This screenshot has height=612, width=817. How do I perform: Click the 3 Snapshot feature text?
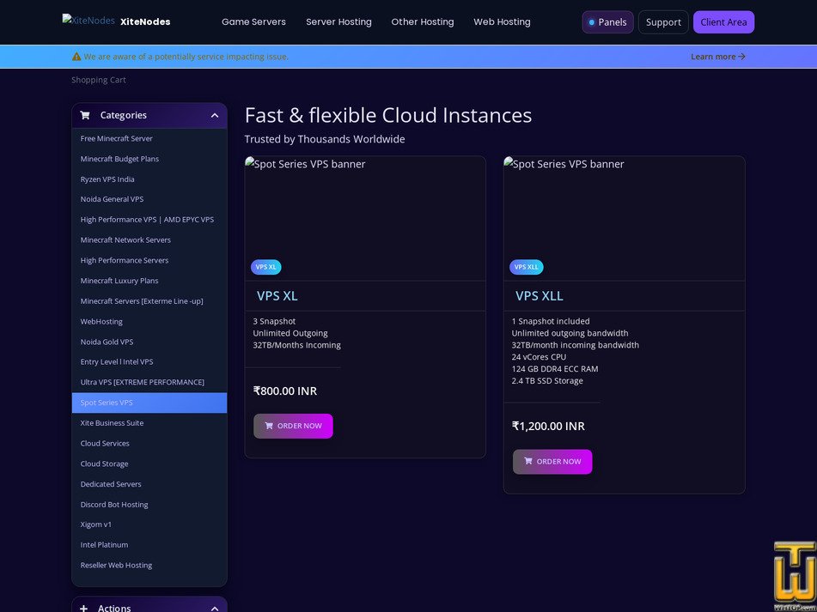click(x=274, y=322)
